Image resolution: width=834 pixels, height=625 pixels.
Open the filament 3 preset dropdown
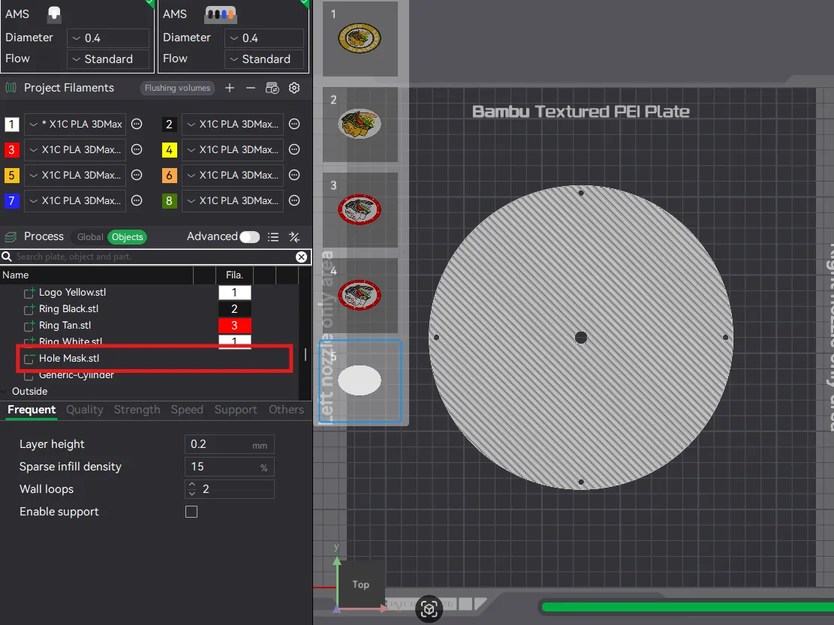coord(74,150)
